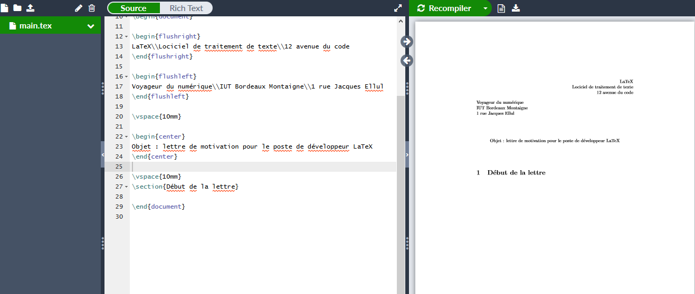Open the compile logs icon
The image size is (695, 294).
(x=501, y=8)
